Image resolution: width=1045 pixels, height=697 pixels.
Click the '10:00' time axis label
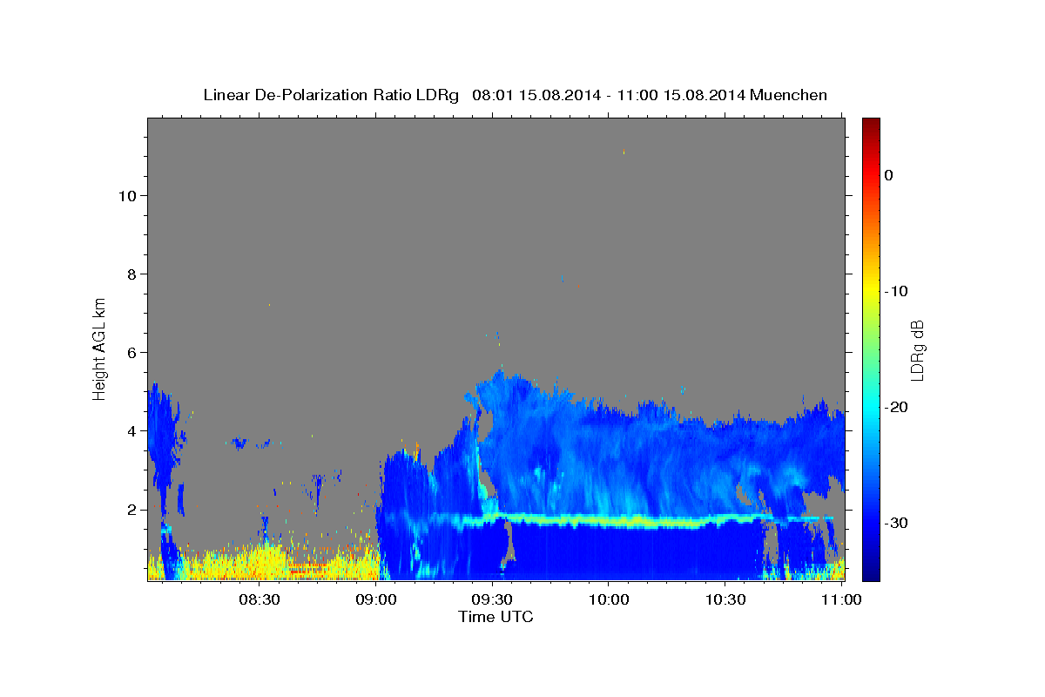tap(609, 599)
